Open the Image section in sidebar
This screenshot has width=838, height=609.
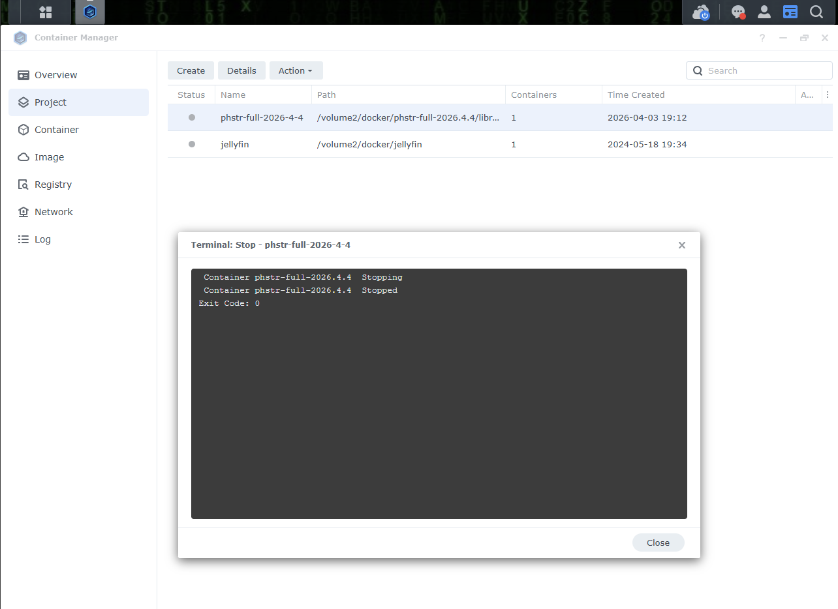click(x=49, y=157)
